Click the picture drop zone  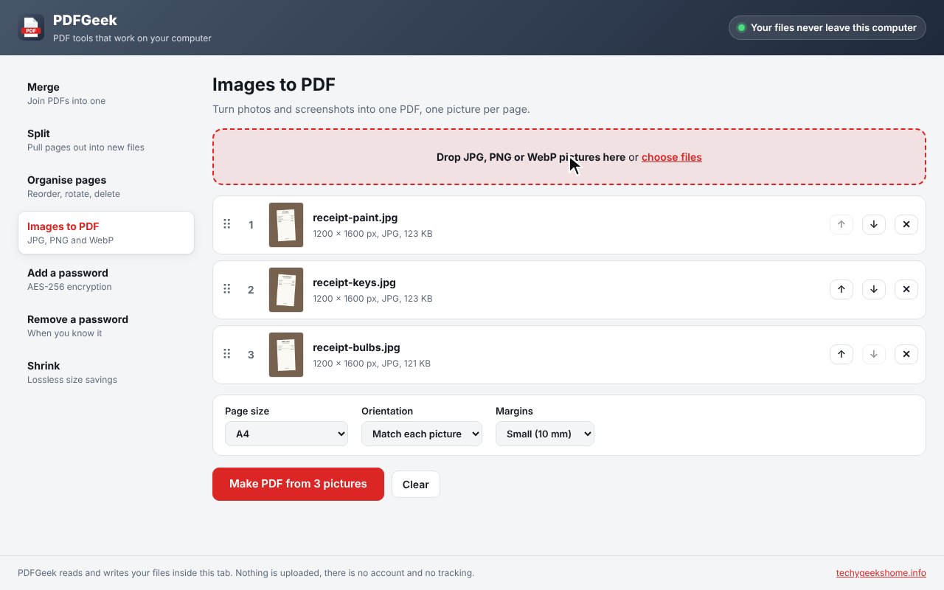[569, 157]
